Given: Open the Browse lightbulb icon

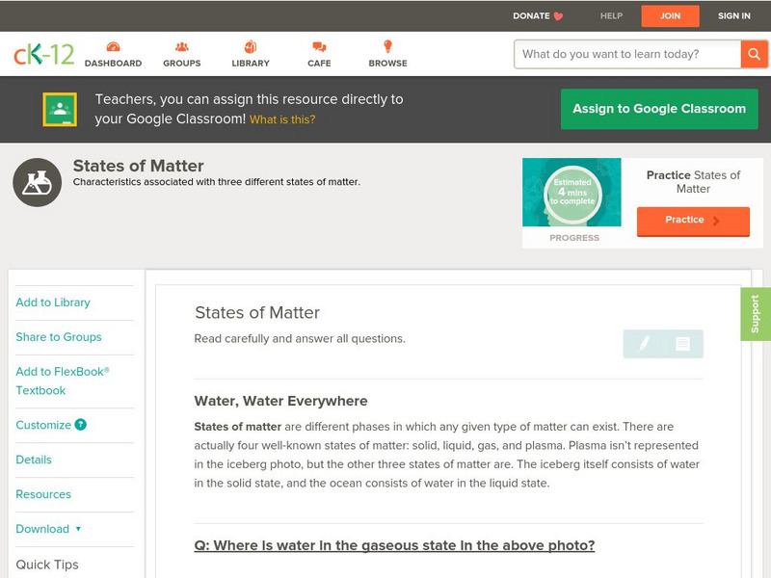Looking at the screenshot, I should click(388, 46).
